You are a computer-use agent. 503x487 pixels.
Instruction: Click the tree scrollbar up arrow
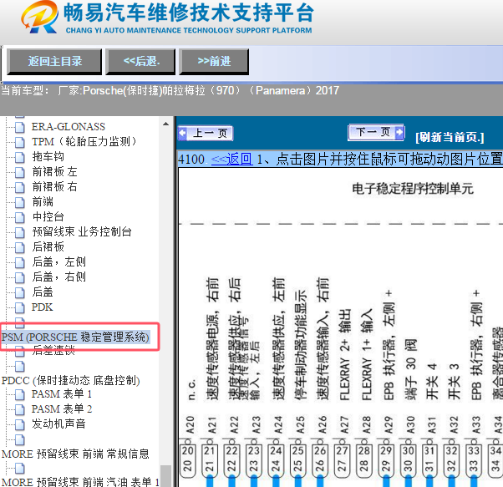pos(165,124)
